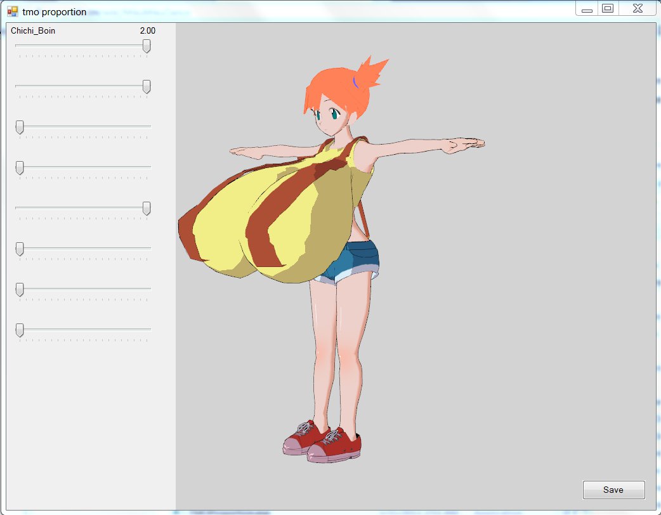661x515 pixels.
Task: Maximize the tmo proportion window
Action: pyautogui.click(x=608, y=8)
